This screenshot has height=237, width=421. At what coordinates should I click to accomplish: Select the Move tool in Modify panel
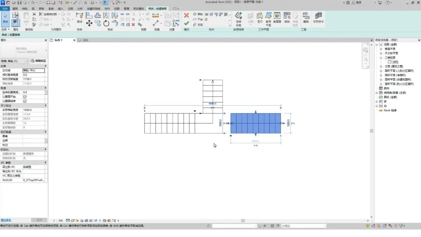[x=89, y=23]
